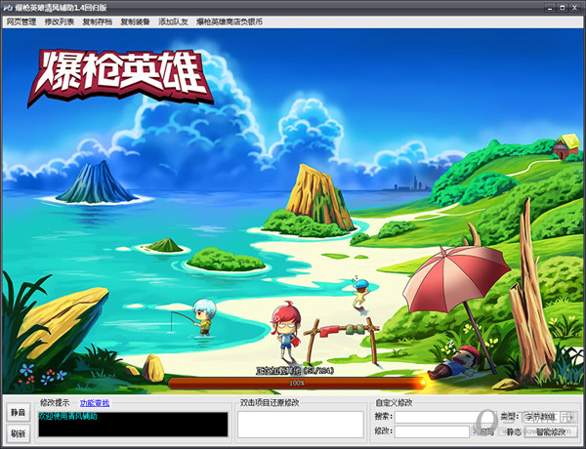
Task: Maximize the 清风辅助 window
Action: [563, 7]
